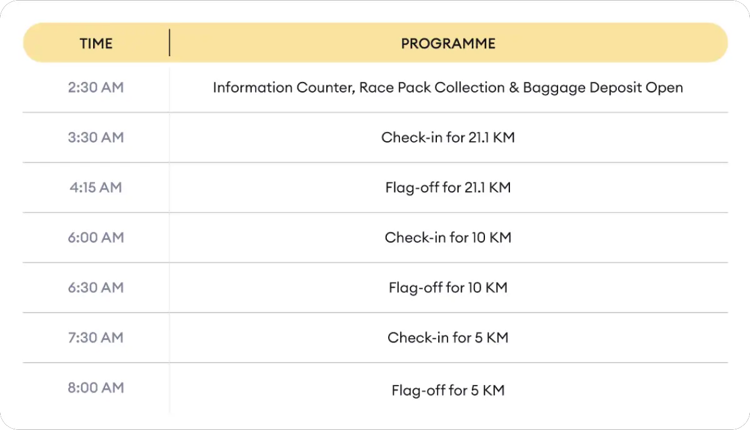
Task: Select the 6:30 AM time cell
Action: tap(96, 287)
